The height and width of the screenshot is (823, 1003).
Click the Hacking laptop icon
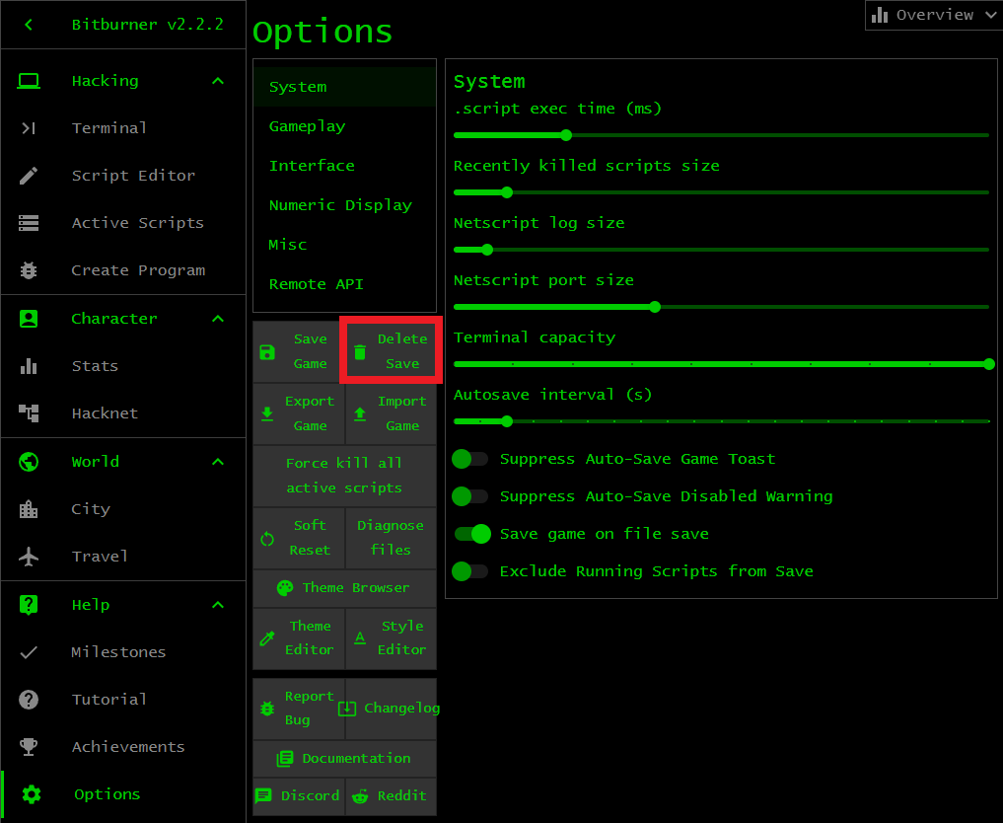pyautogui.click(x=29, y=81)
